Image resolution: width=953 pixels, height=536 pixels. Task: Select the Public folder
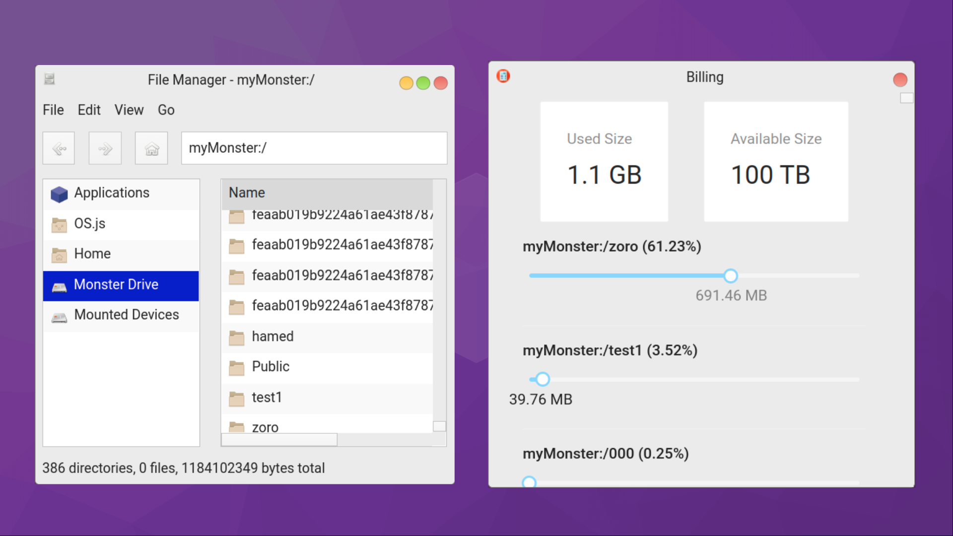(271, 367)
